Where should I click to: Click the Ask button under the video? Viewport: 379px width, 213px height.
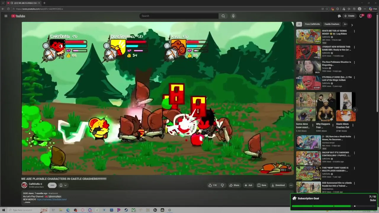pos(248,185)
